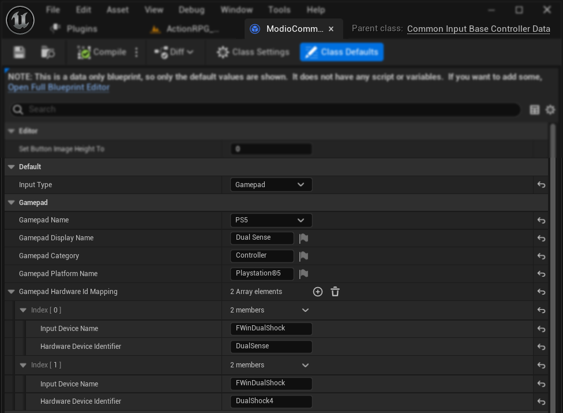
Task: Open the View menu
Action: click(x=153, y=10)
